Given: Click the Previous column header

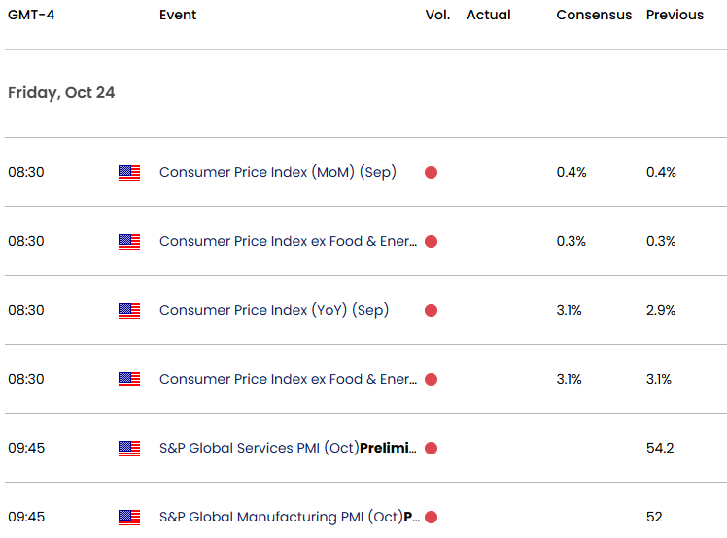Looking at the screenshot, I should tap(675, 15).
